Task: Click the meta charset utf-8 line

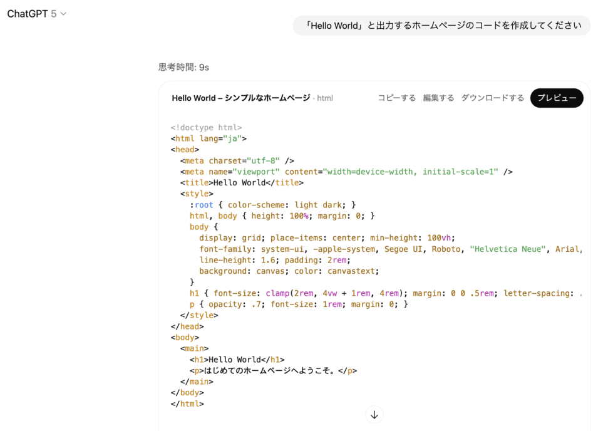Action: point(237,161)
